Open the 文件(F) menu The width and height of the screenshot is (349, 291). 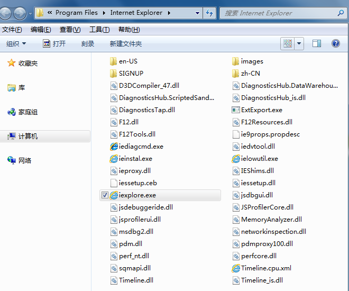[x=12, y=30]
